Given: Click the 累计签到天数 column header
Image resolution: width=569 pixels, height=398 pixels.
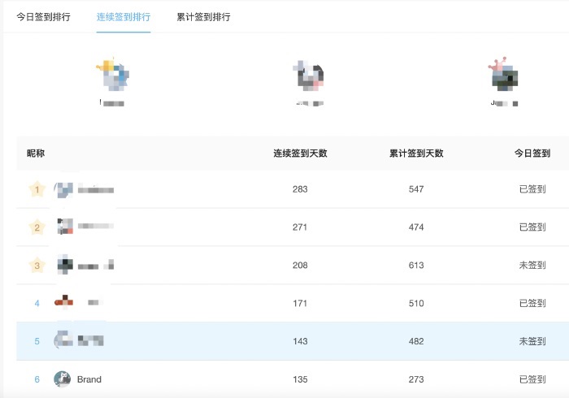Looking at the screenshot, I should point(416,154).
